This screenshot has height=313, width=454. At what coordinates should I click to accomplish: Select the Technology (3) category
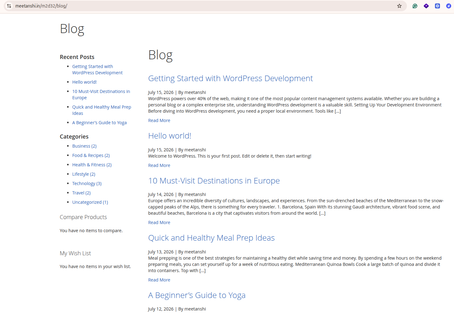(x=87, y=183)
